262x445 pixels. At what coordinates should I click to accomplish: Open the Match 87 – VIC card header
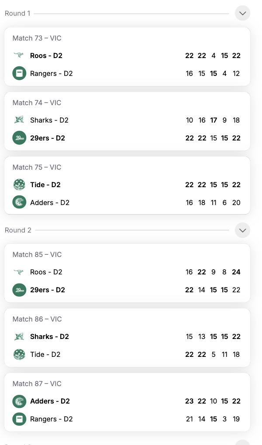[x=37, y=383]
